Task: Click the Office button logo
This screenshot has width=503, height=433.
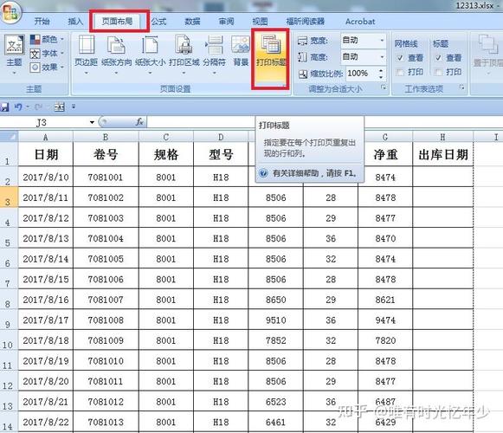Action: 11,13
